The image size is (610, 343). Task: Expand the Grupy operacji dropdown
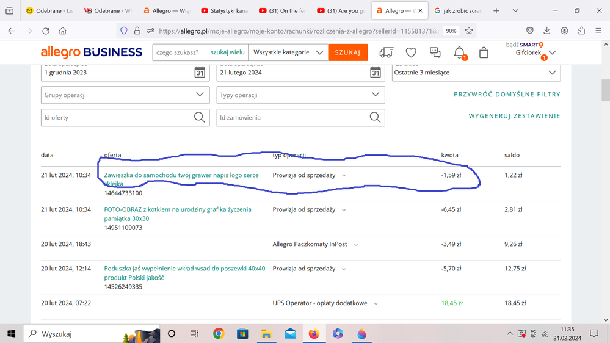200,95
